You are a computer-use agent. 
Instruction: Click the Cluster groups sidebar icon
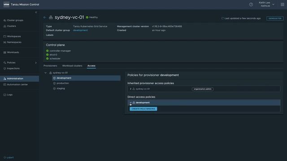(x=5, y=20)
